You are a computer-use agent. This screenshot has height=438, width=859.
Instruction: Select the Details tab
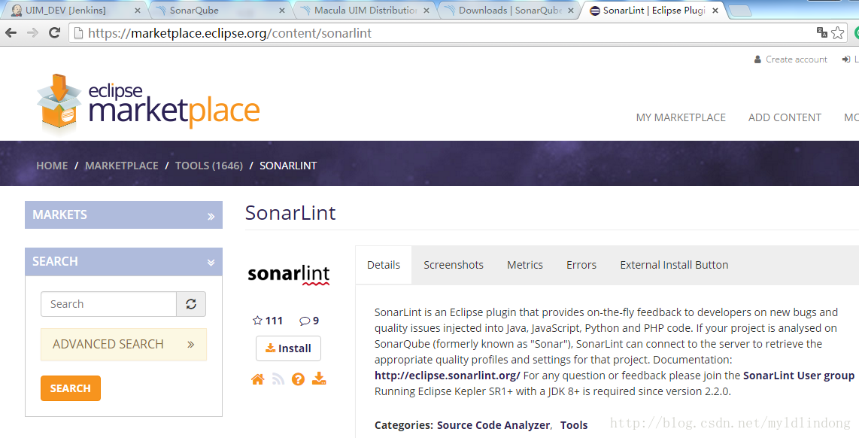[384, 265]
